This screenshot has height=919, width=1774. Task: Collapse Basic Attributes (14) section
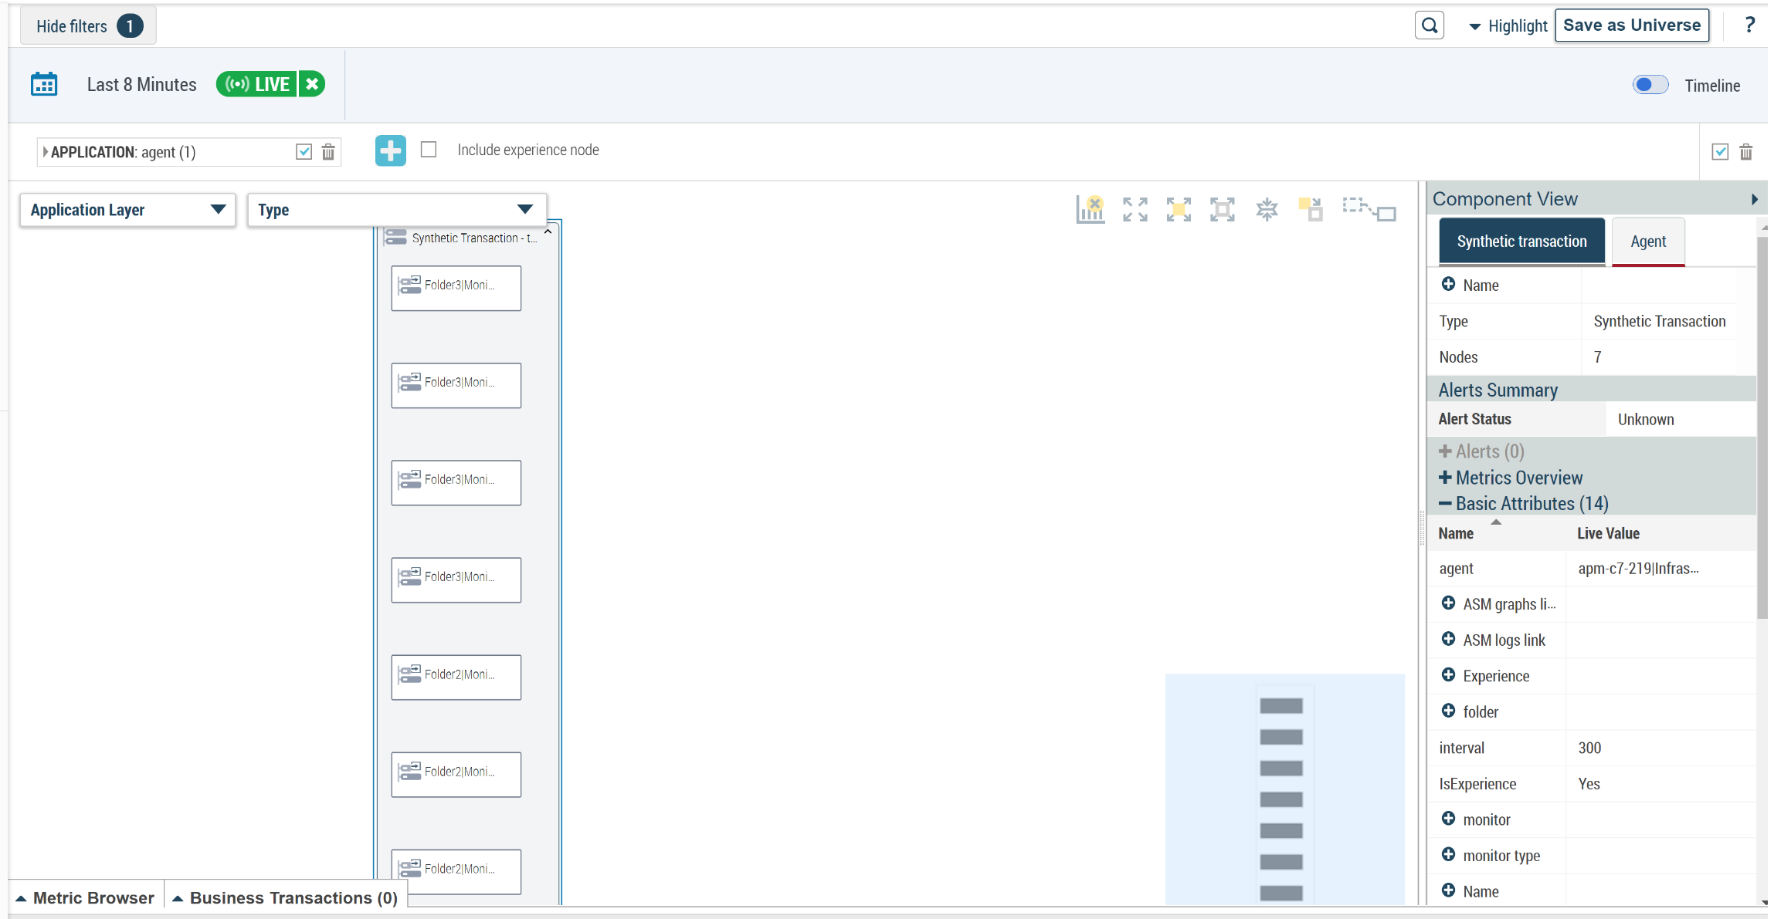pos(1523,504)
